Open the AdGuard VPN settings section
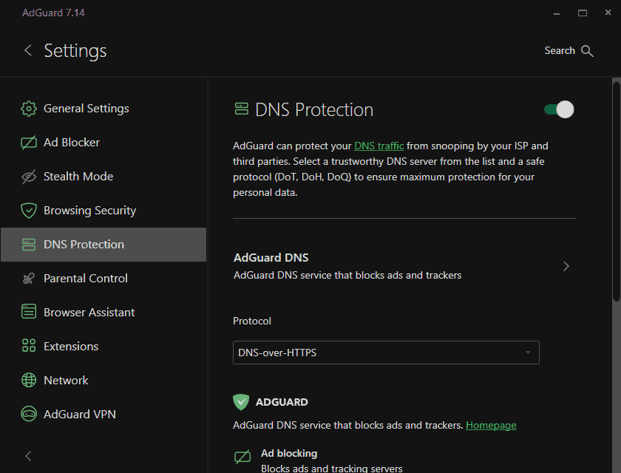Viewport: 621px width, 473px height. tap(80, 415)
